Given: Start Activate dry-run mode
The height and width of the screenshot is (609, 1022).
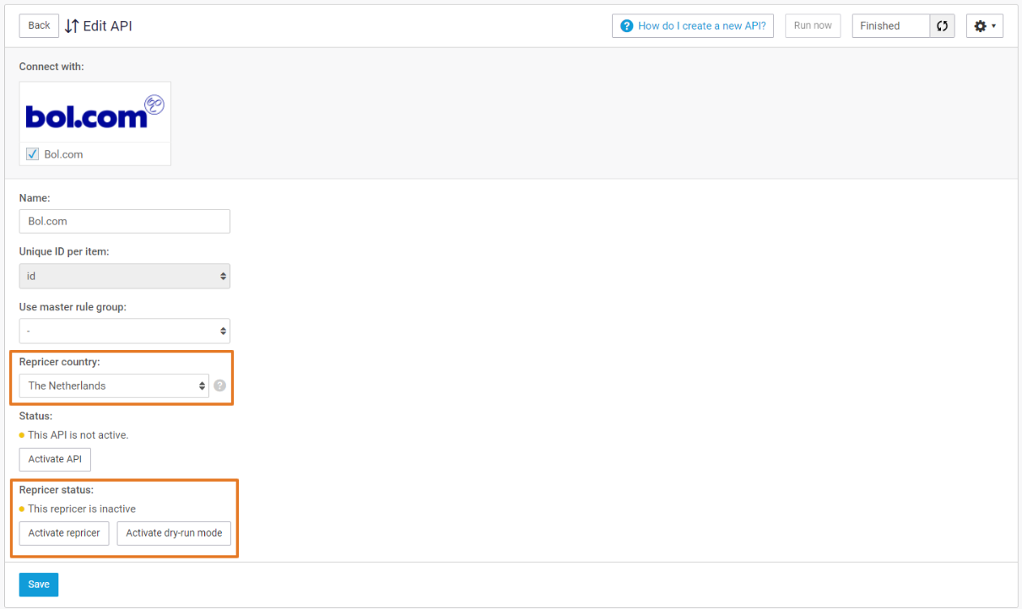Looking at the screenshot, I should (174, 533).
